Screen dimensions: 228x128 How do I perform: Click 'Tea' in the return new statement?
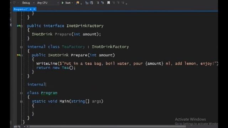click(x=65, y=68)
